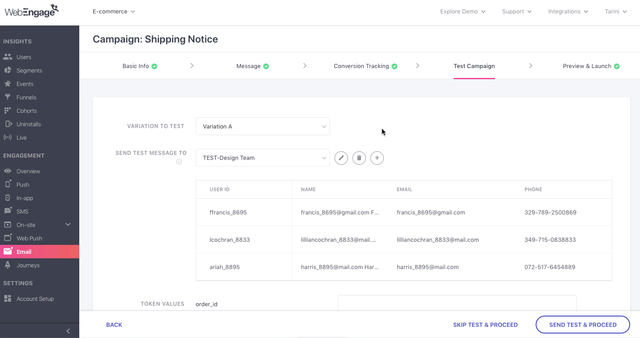Click the PHONE column header
This screenshot has height=338, width=640.
(533, 189)
